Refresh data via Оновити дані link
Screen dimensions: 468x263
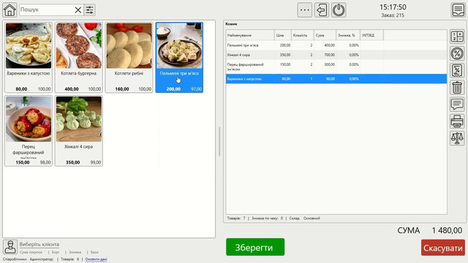coord(96,259)
